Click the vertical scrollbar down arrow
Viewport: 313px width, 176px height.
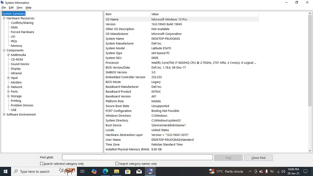click(x=310, y=150)
